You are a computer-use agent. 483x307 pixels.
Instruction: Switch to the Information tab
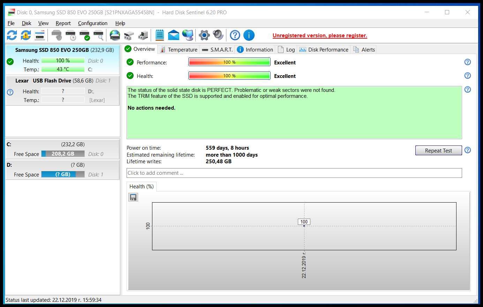click(255, 49)
